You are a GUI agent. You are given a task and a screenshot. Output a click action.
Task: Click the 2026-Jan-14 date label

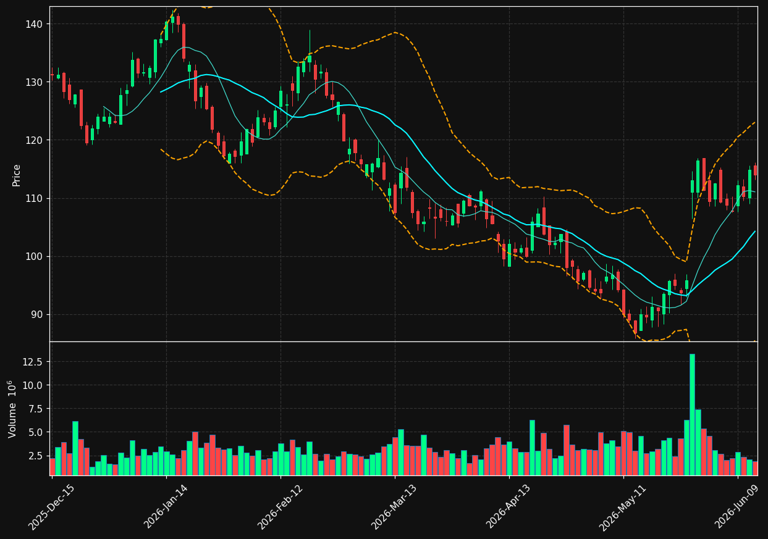pyautogui.click(x=166, y=506)
